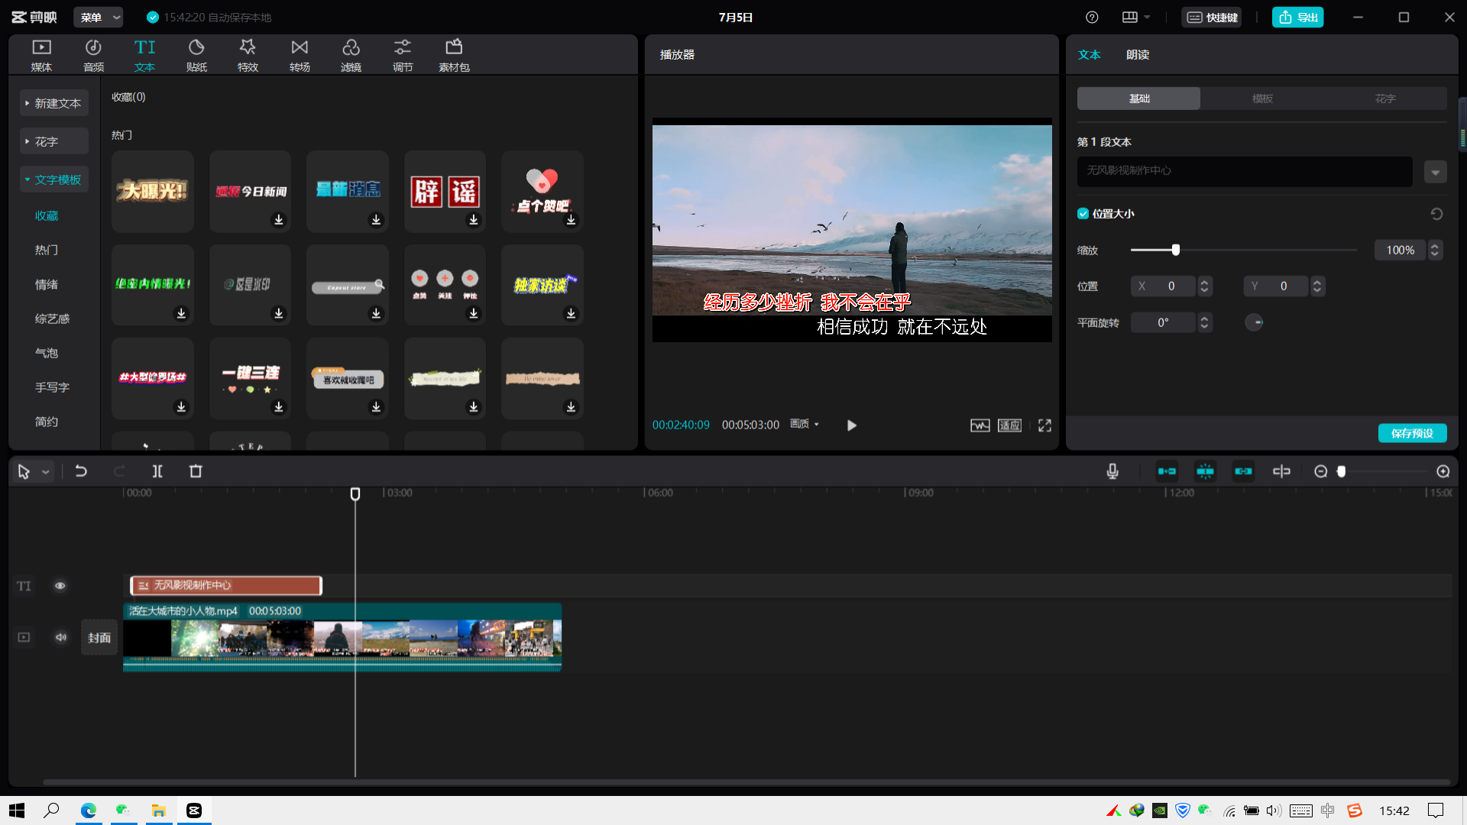Open the 贴纸 stickers panel
The width and height of the screenshot is (1467, 825).
(x=196, y=55)
